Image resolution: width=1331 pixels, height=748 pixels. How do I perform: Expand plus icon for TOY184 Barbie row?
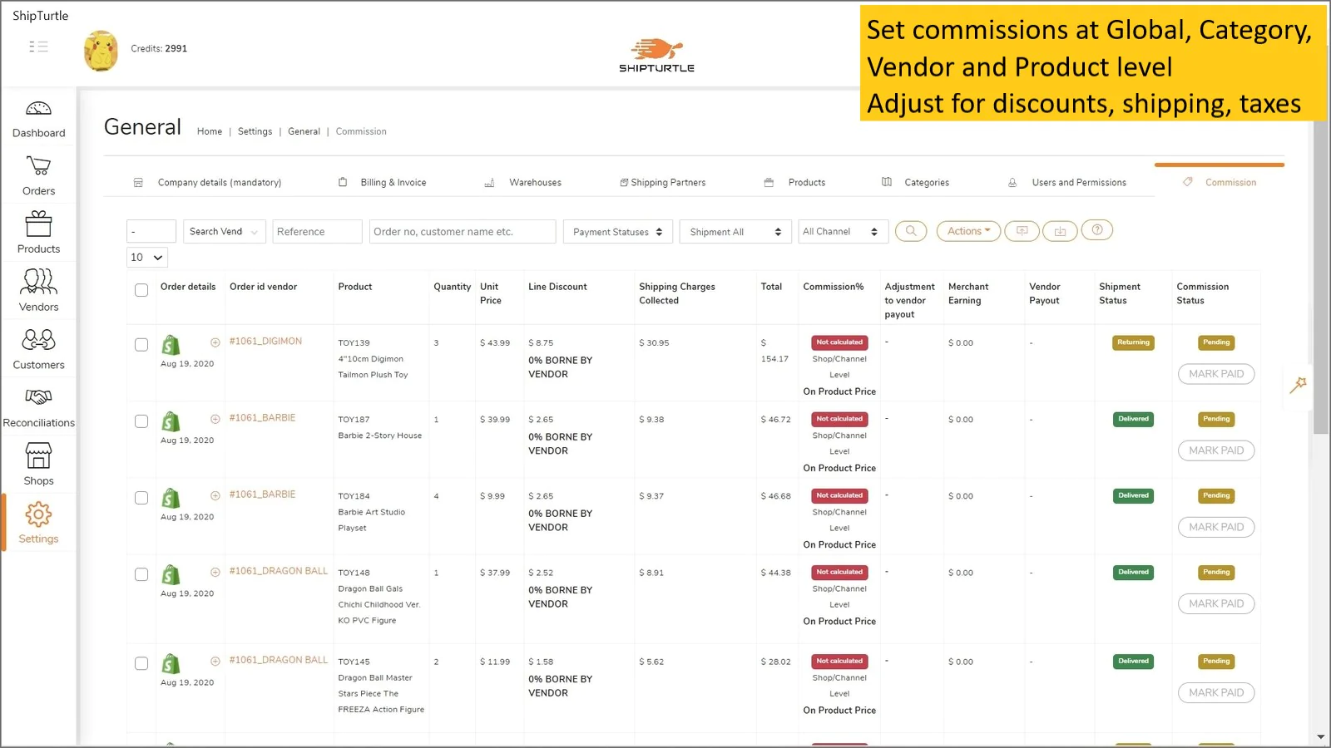coord(215,495)
